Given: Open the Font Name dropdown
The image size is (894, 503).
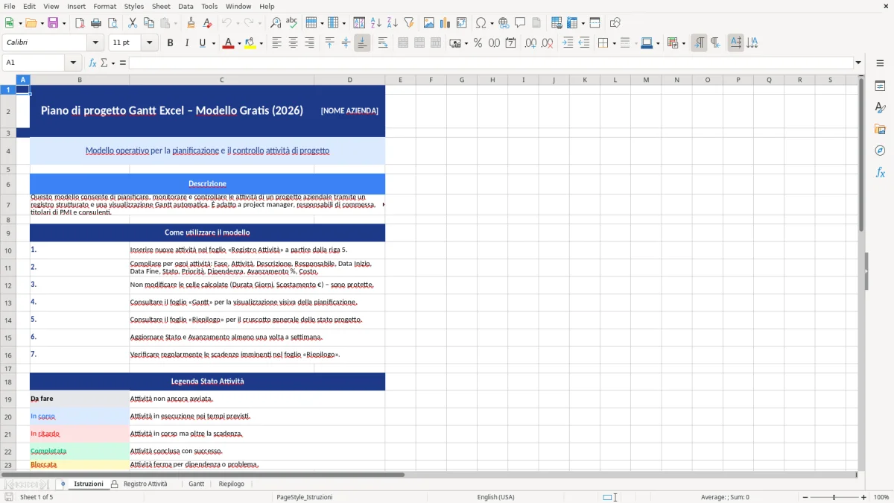Looking at the screenshot, I should click(95, 43).
